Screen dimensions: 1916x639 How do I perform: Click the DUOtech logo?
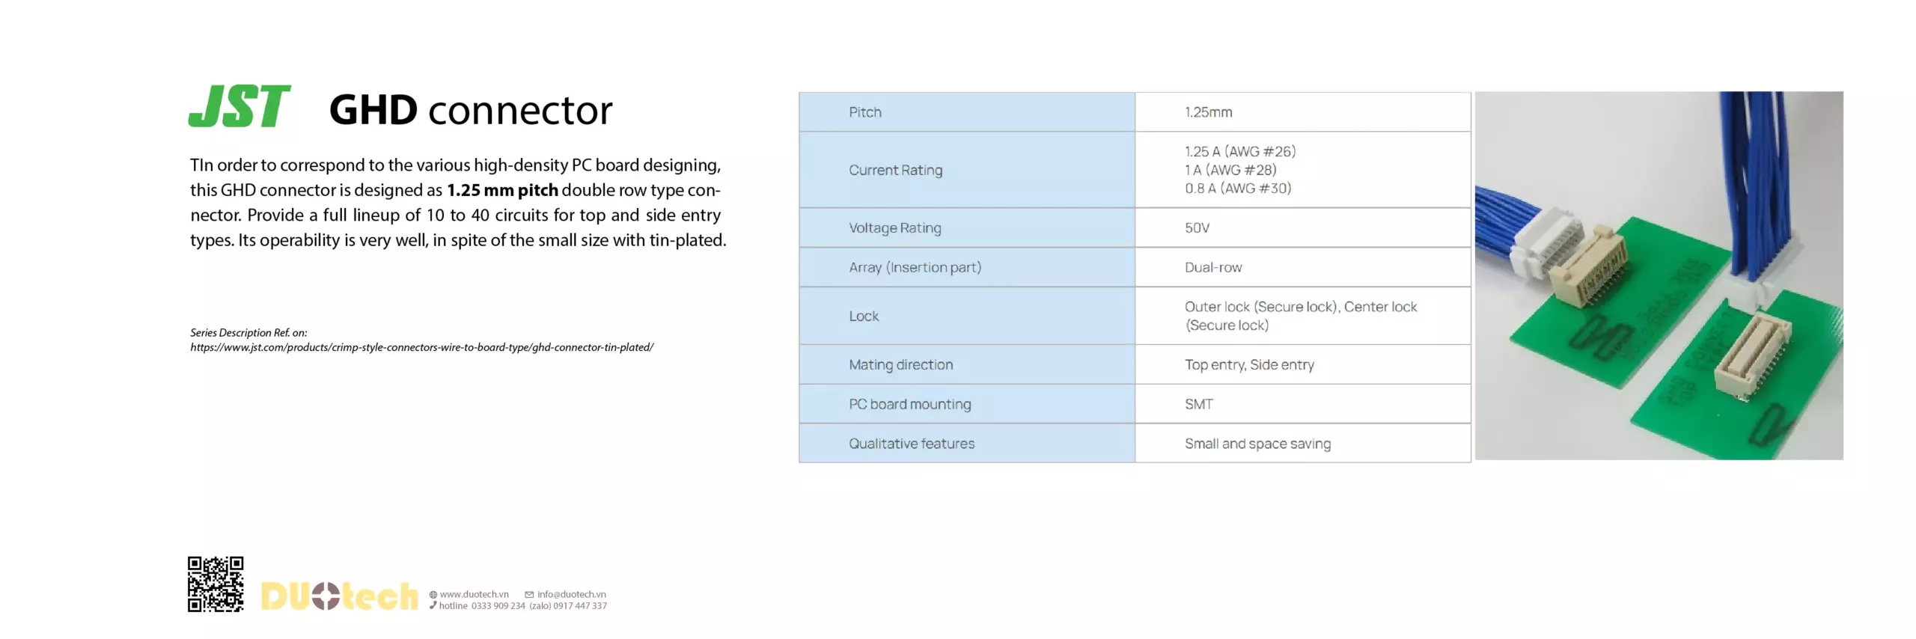point(339,596)
